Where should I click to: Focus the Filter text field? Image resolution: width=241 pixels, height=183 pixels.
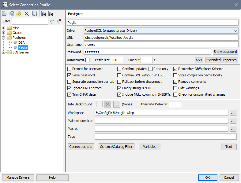(30, 21)
